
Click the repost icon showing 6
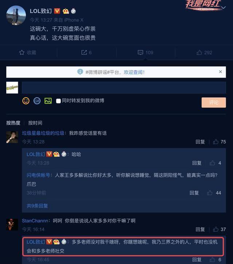[84, 53]
